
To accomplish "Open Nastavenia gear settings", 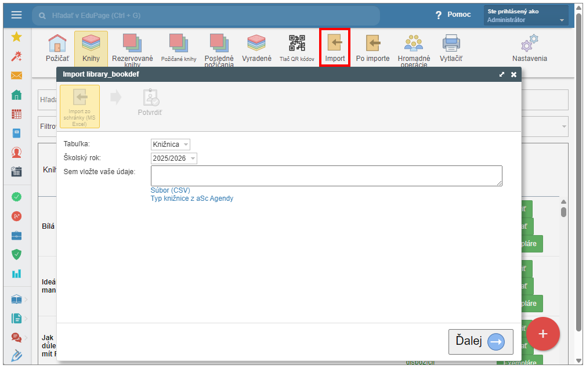I will click(529, 44).
